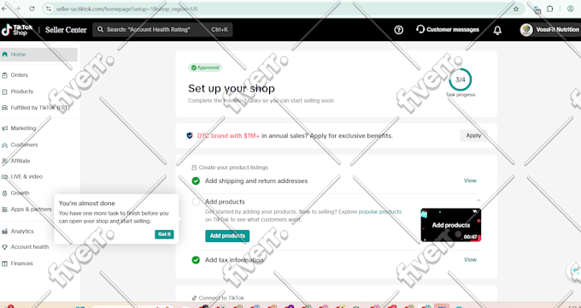This screenshot has height=308, width=581.
Task: Click the Customers people icon
Action: tap(4, 145)
